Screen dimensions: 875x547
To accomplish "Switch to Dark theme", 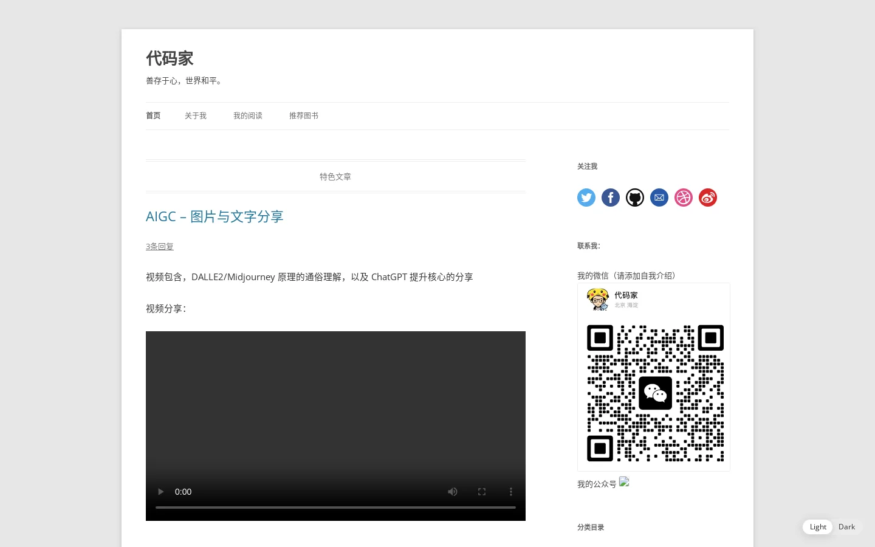I will click(x=846, y=527).
